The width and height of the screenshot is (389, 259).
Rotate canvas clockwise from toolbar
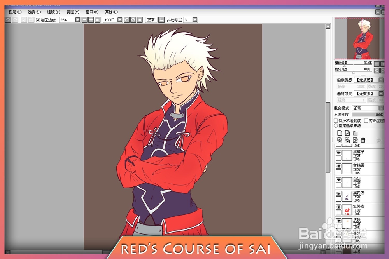click(x=133, y=20)
